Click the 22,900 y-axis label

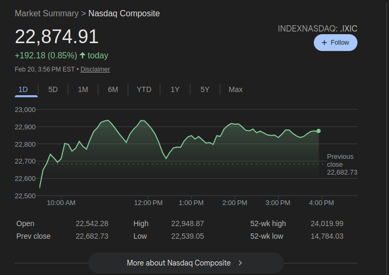25,127
